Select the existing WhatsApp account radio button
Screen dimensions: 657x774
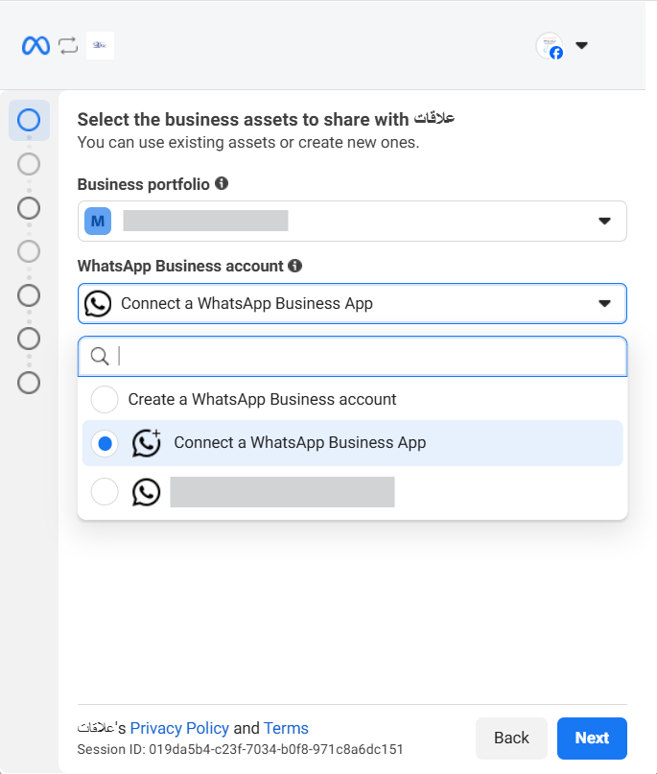105,492
